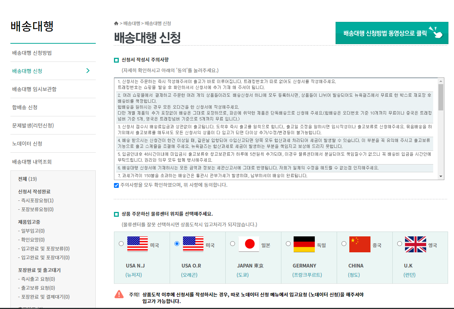Viewport: 454px width, 309px height.
Task: Open 문제발생(리턴신청) menu item
Action: coord(53,125)
